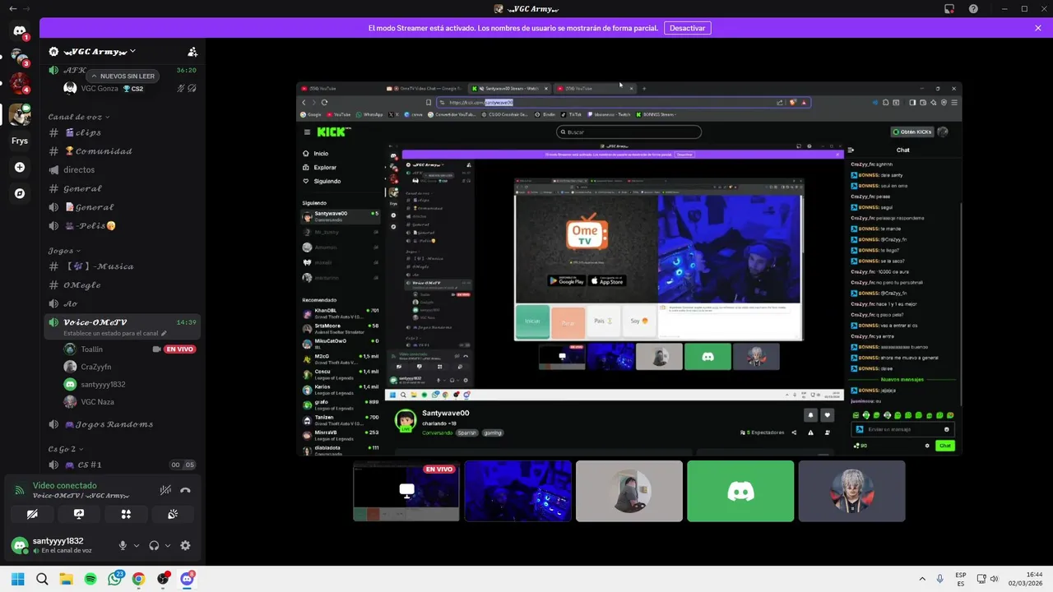Viewport: 1053px width, 592px height.
Task: Show hidden system tray icons
Action: 921,579
